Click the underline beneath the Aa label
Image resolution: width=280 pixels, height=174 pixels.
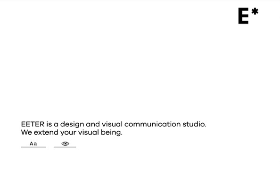pos(33,147)
